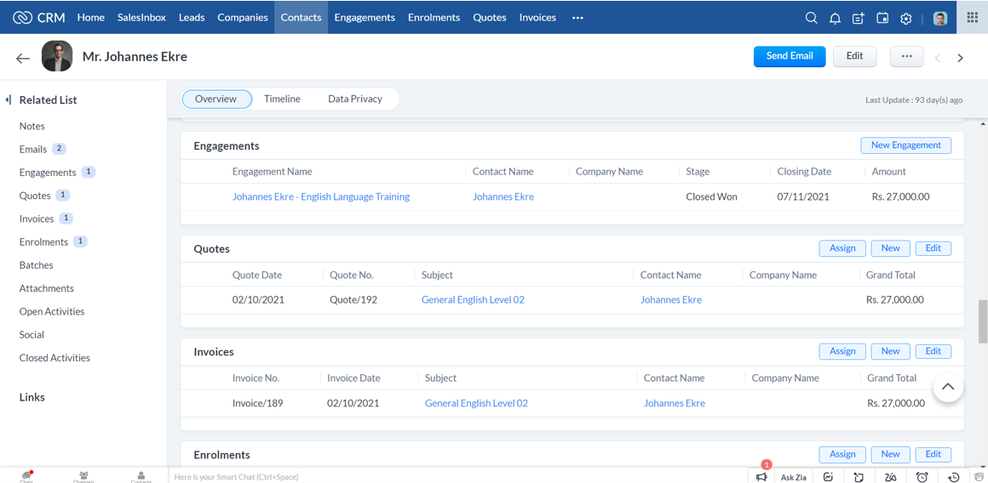Click Assign in the Invoices section
The height and width of the screenshot is (483, 988).
842,351
